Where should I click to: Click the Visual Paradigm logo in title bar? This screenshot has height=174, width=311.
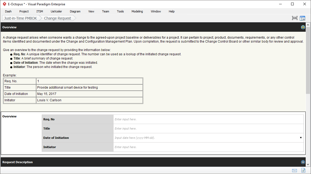point(4,4)
